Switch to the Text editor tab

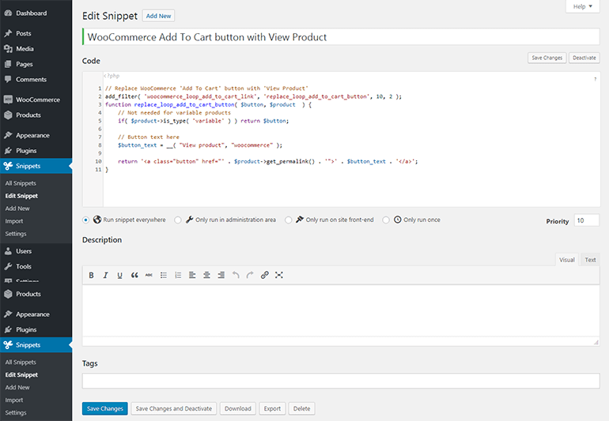point(590,260)
